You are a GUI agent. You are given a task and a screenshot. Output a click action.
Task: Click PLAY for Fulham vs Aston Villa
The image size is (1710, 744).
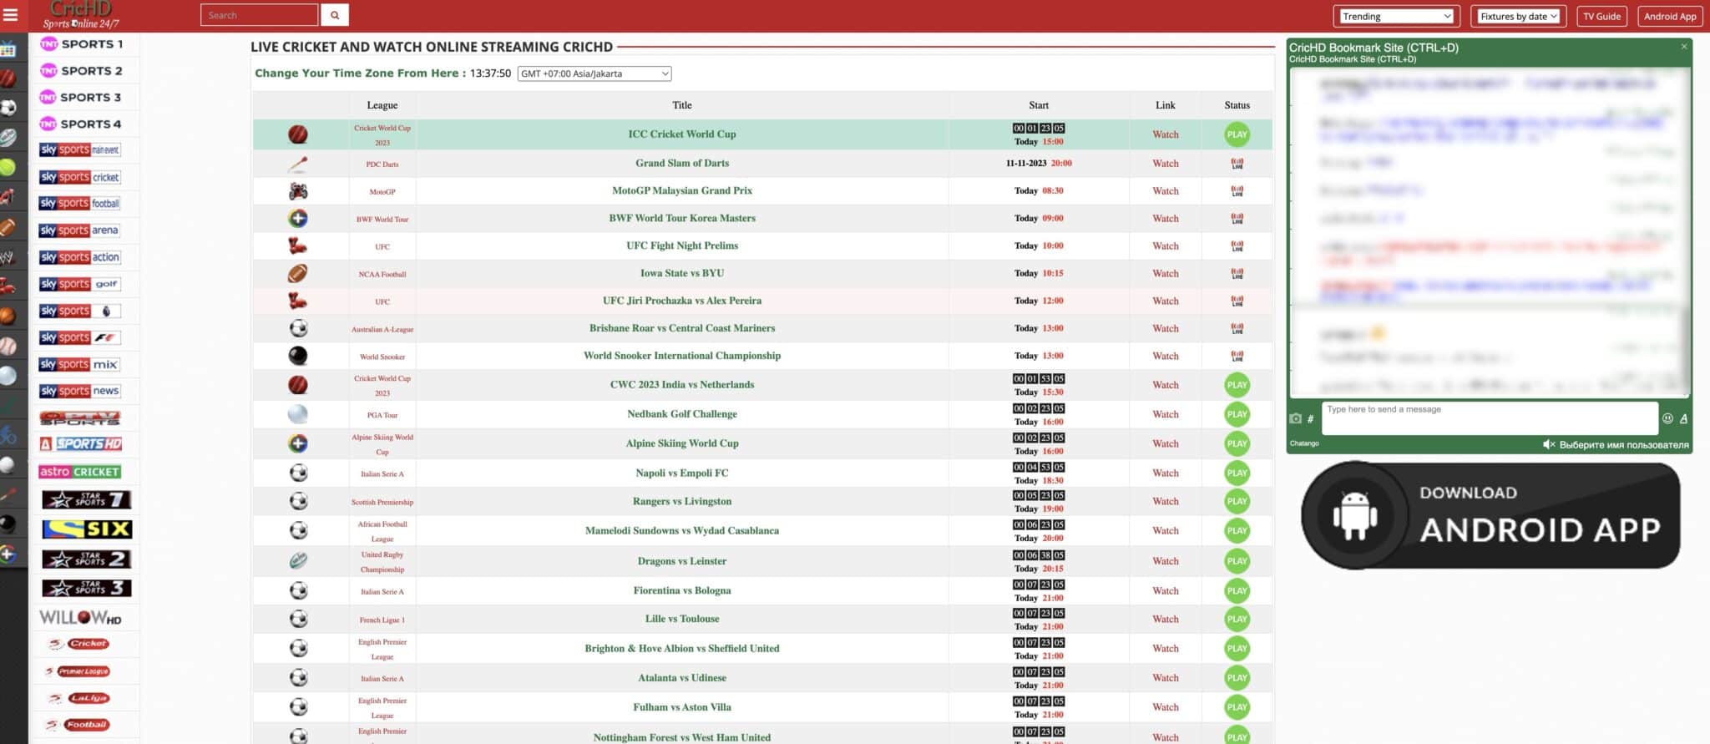(x=1237, y=707)
